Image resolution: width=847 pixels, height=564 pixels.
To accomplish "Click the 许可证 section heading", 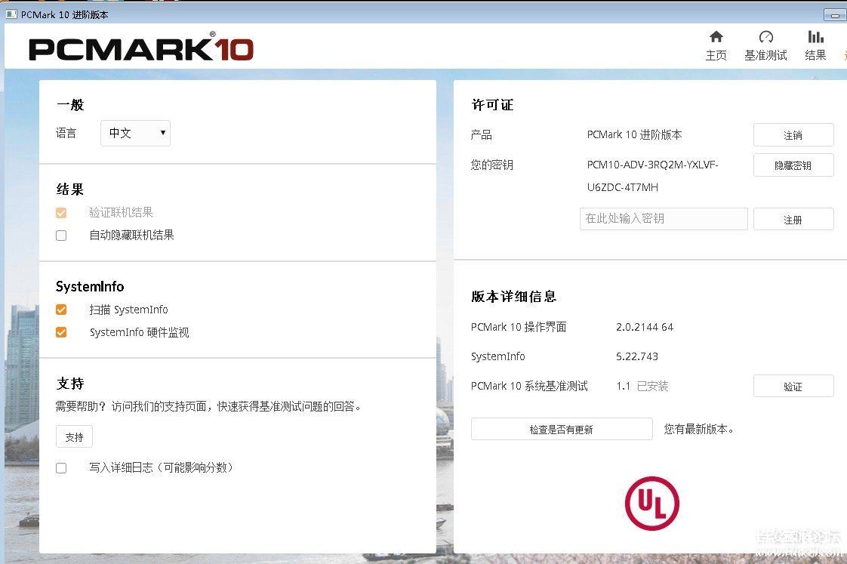I will point(493,105).
